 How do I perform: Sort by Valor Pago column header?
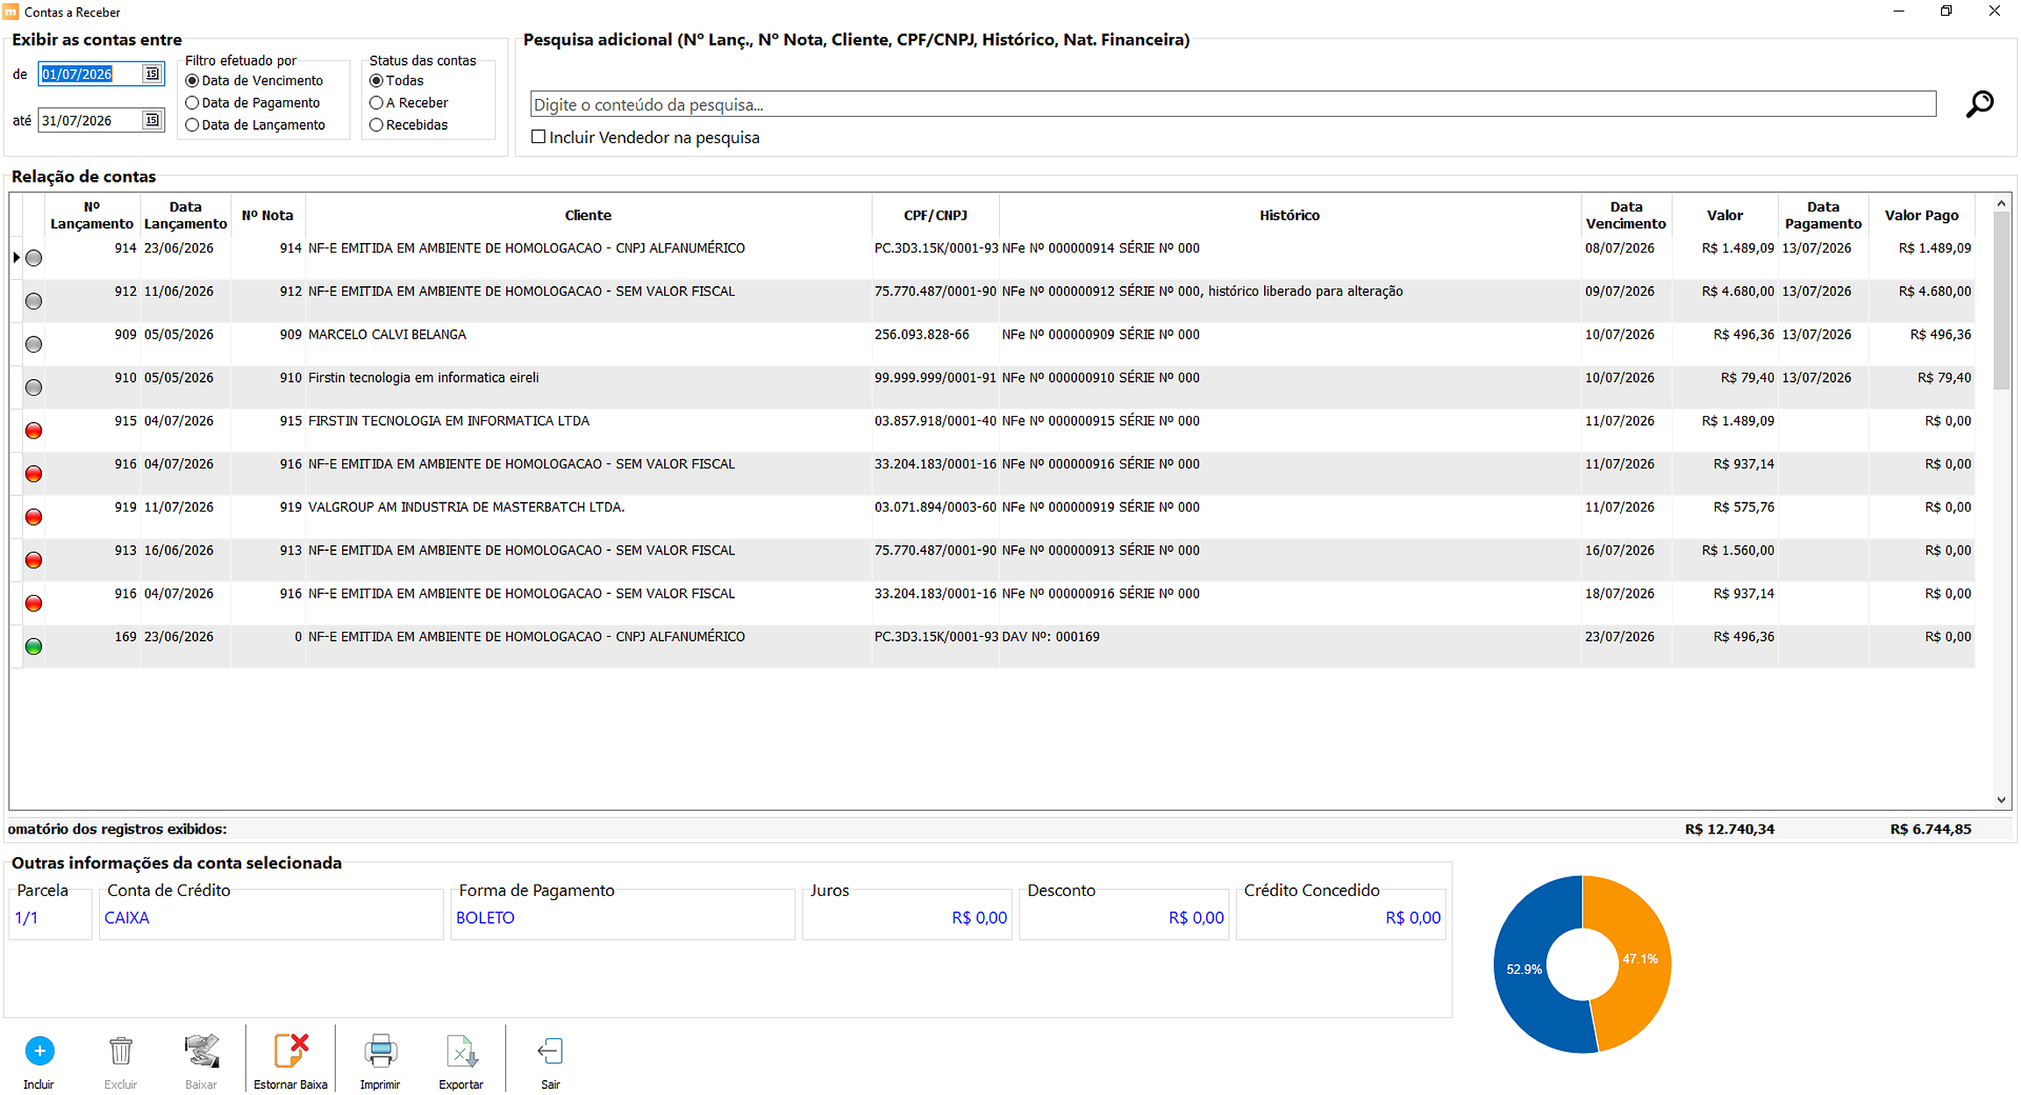[1921, 215]
